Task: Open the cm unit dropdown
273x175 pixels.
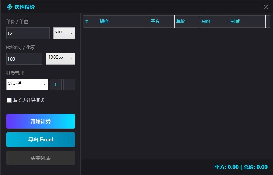Action: 64,33
